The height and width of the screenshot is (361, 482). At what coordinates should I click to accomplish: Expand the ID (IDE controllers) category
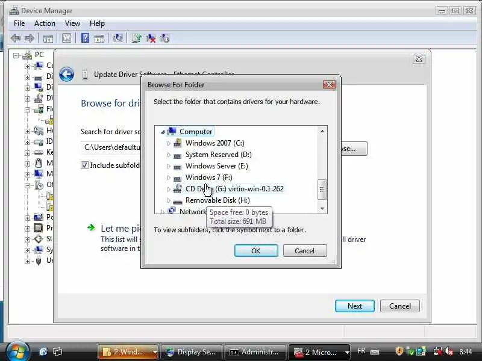27,142
